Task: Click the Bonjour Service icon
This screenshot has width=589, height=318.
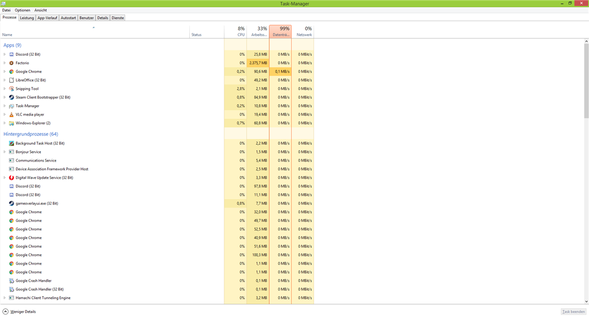Action: tap(12, 152)
